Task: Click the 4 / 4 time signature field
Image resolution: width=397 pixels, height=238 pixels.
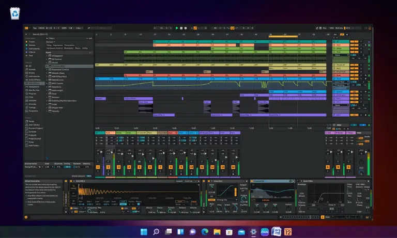Action: point(56,28)
